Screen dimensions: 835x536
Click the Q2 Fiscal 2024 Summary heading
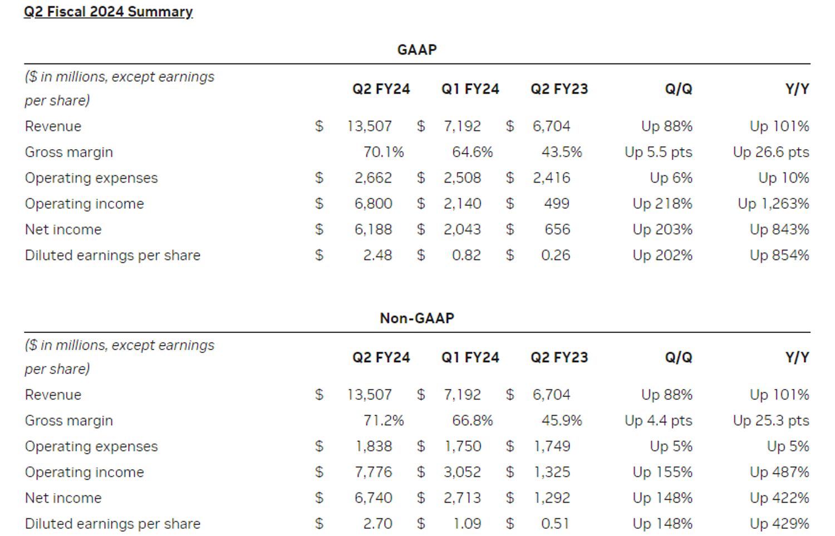tap(108, 12)
